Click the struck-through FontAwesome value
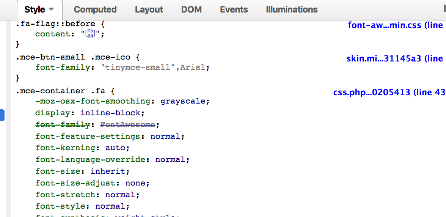The height and width of the screenshot is (217, 446). click(128, 124)
